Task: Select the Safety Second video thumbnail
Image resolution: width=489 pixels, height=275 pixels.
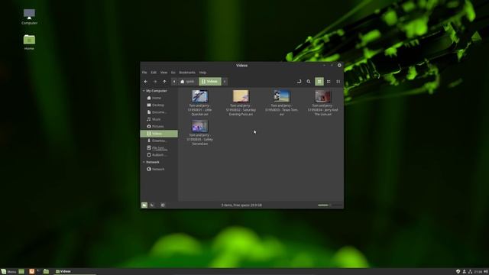Action: tap(199, 126)
